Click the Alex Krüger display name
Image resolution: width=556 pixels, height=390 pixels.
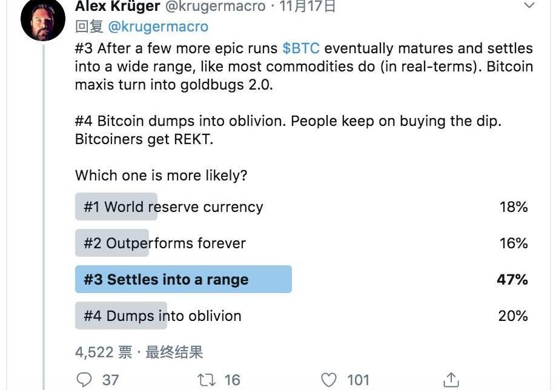(117, 7)
